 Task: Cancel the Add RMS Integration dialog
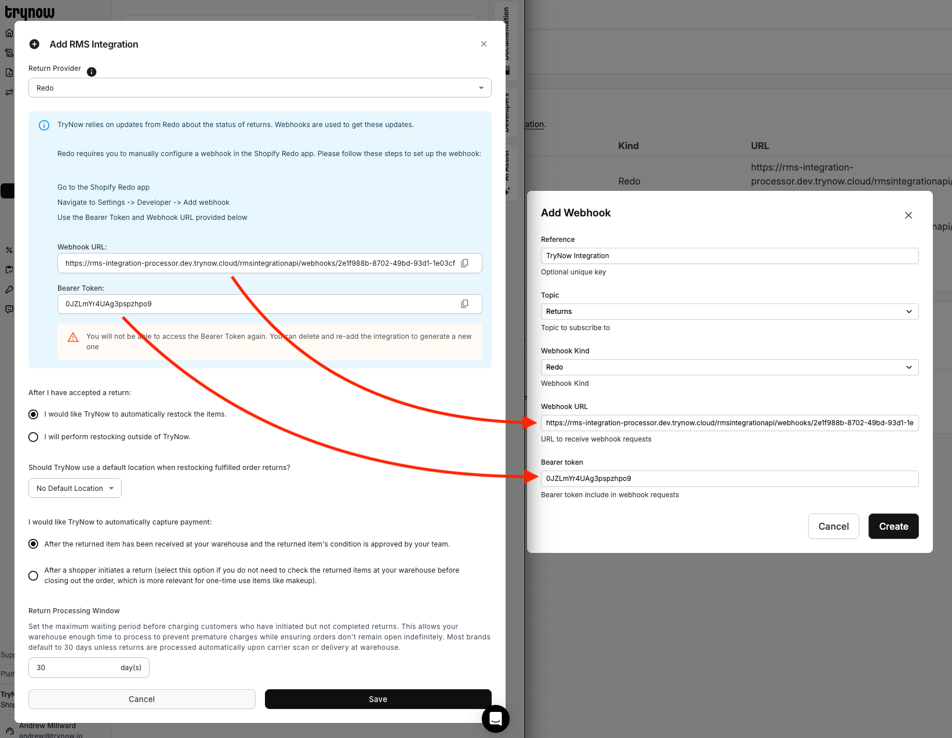click(x=142, y=699)
